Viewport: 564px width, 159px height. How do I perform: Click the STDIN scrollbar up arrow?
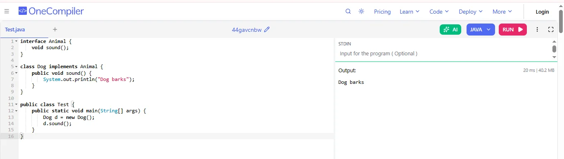pos(554,41)
